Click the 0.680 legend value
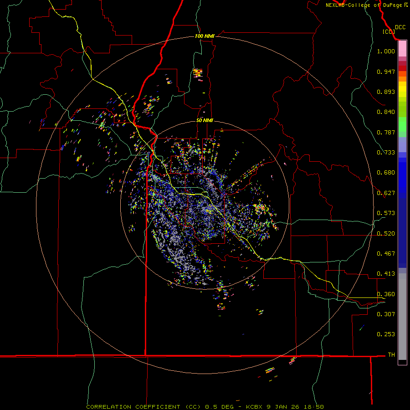Screen dimensions: 410x410 click(386, 173)
